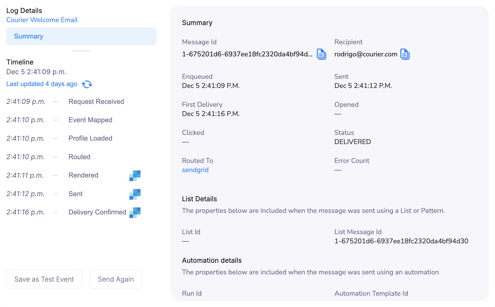The height and width of the screenshot is (307, 495).
Task: Open the sendgrid Routed To link
Action: 195,170
